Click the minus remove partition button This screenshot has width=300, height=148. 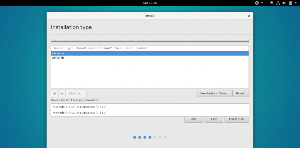pyautogui.click(x=62, y=93)
